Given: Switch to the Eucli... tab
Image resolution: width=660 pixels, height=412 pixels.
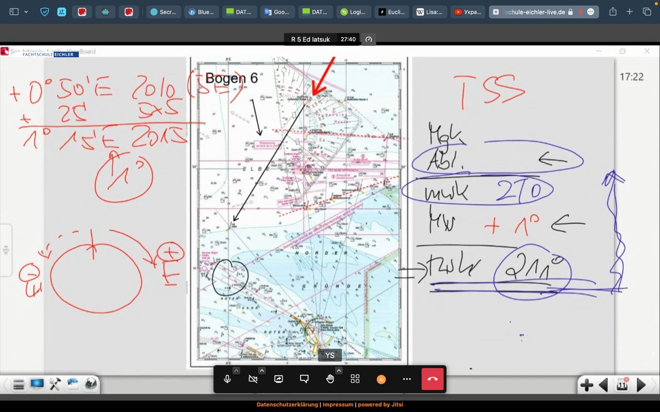Looking at the screenshot, I should pyautogui.click(x=392, y=12).
